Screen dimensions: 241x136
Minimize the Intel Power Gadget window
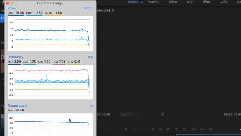pyautogui.click(x=12, y=3)
